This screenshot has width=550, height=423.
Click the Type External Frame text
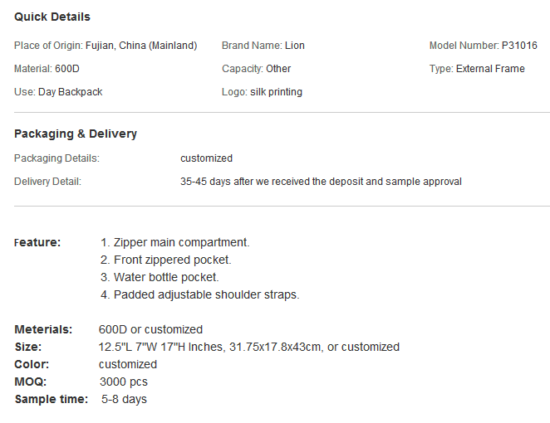point(477,69)
